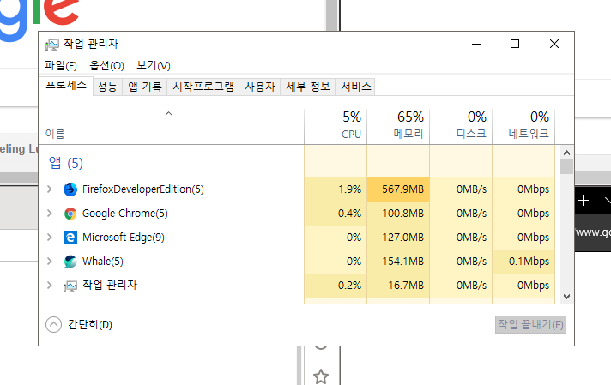
Task: Expand the 작업 관리자 process row
Action: 50,286
